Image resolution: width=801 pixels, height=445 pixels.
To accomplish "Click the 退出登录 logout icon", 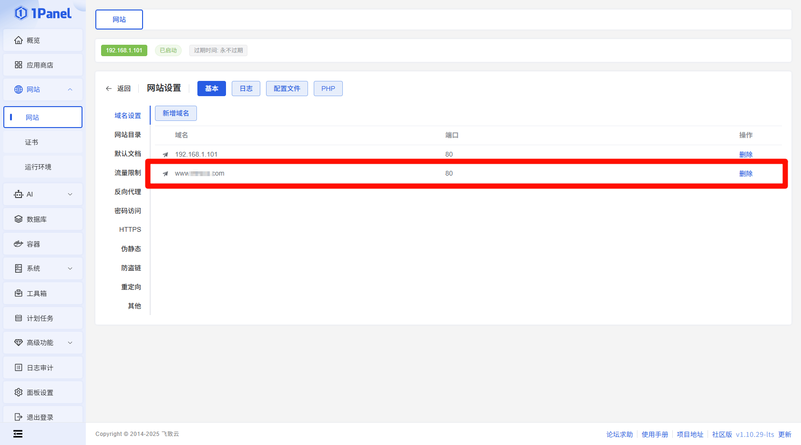I will pos(19,417).
